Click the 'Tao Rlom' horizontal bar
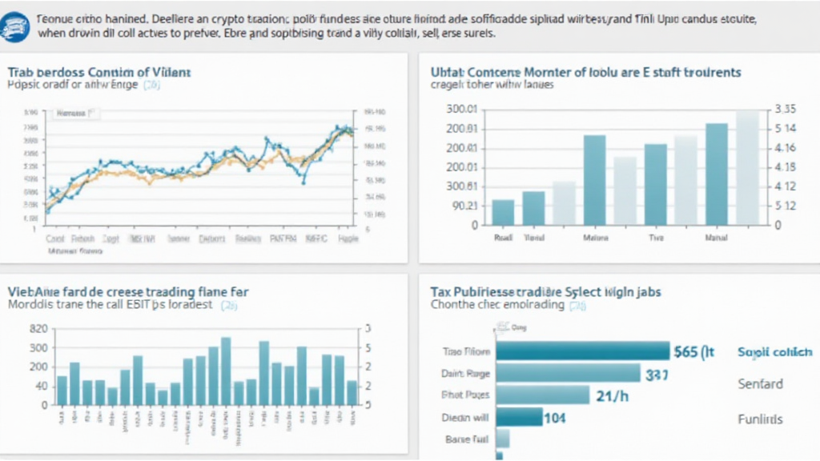The image size is (820, 461). 582,351
